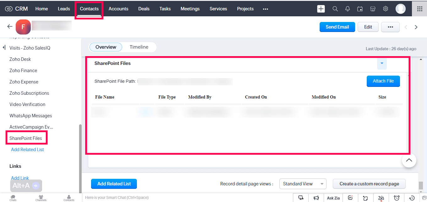Image resolution: width=427 pixels, height=202 pixels.
Task: Open the Leads module
Action: (x=64, y=9)
